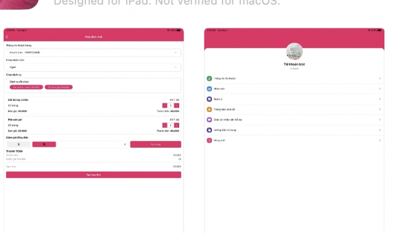This screenshot has height=233, width=414.
Task: Expand the Đăng xuất row chevron
Action: (379, 140)
